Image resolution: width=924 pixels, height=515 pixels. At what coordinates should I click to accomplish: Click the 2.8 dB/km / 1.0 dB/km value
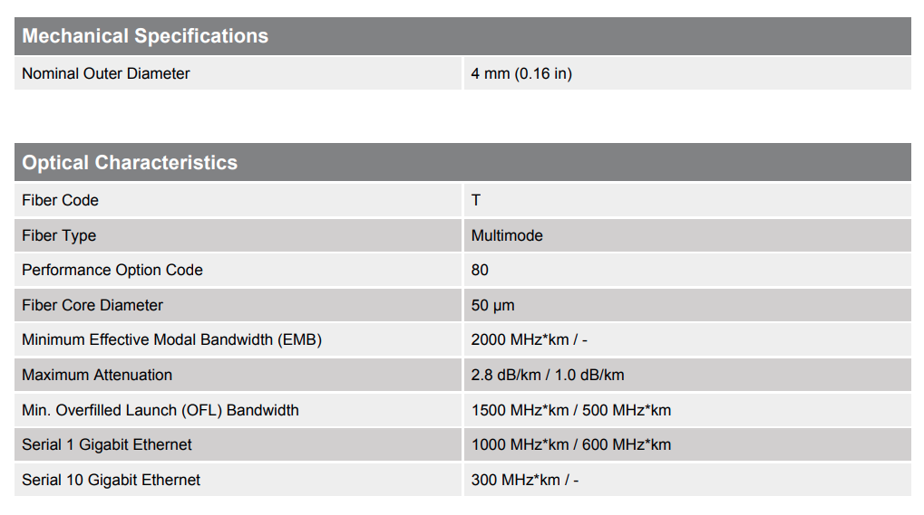pos(548,375)
